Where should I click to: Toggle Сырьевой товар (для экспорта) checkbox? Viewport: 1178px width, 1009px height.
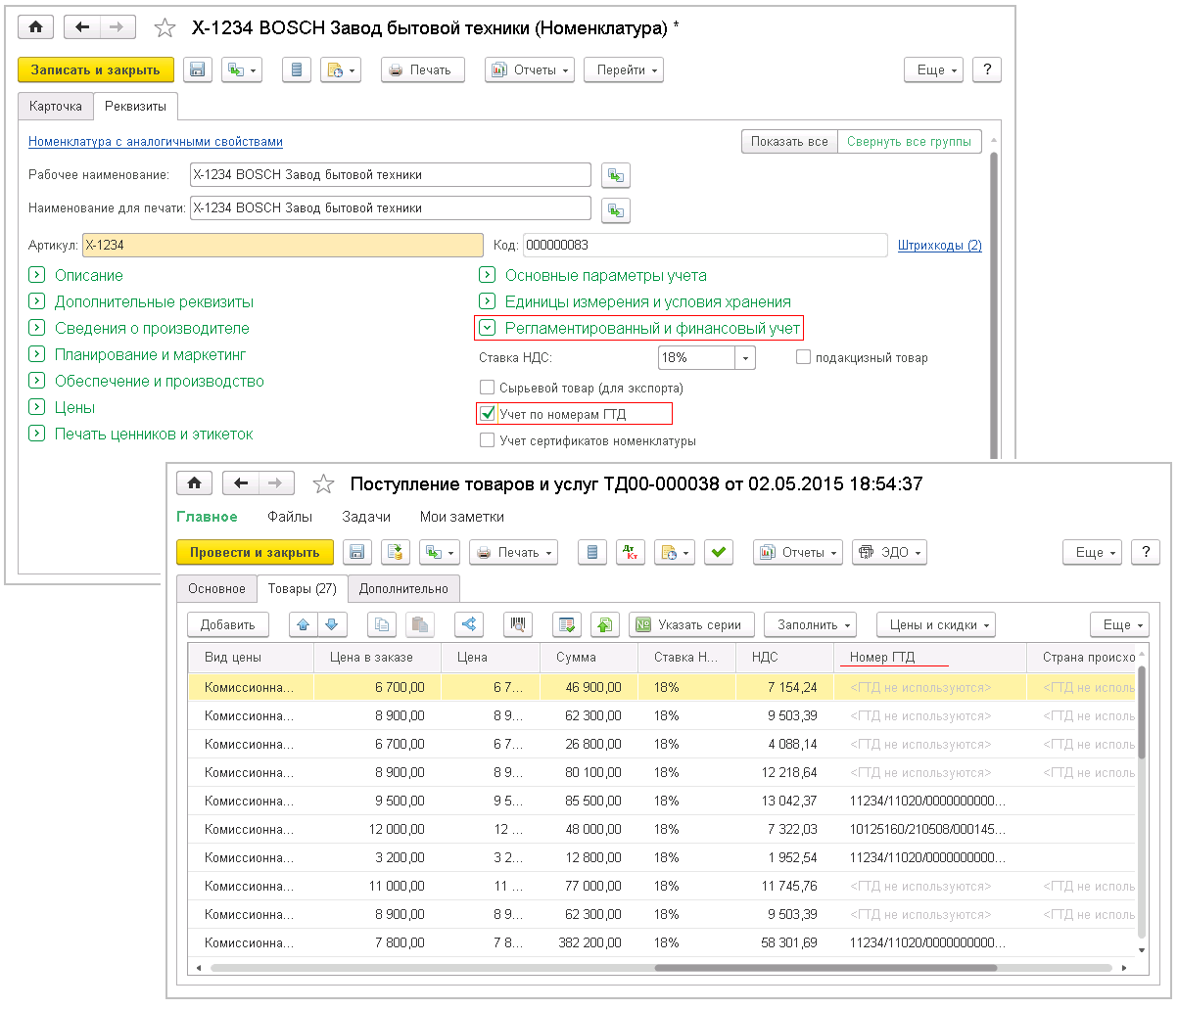click(487, 388)
